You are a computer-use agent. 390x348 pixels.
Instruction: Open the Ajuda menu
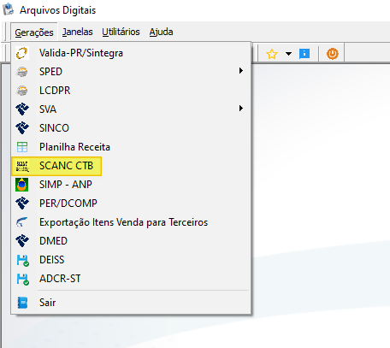click(161, 32)
